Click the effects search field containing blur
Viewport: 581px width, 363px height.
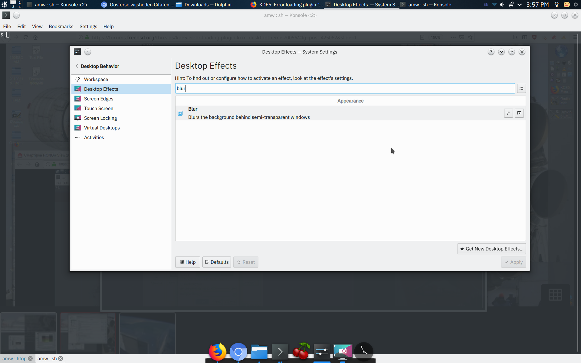(344, 88)
